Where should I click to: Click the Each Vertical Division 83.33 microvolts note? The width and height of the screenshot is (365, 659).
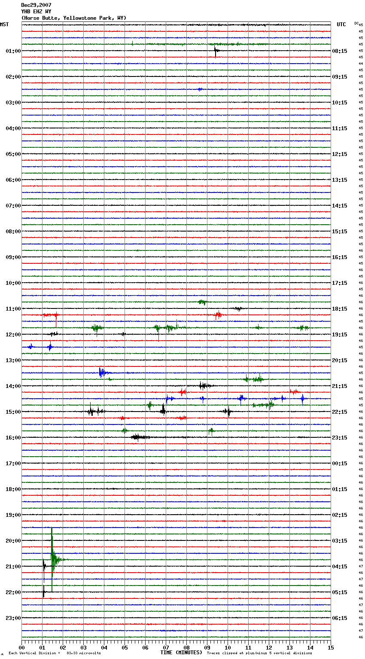(55, 653)
